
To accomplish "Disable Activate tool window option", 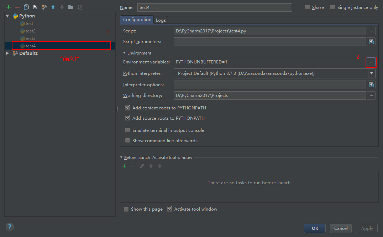I will (170, 209).
